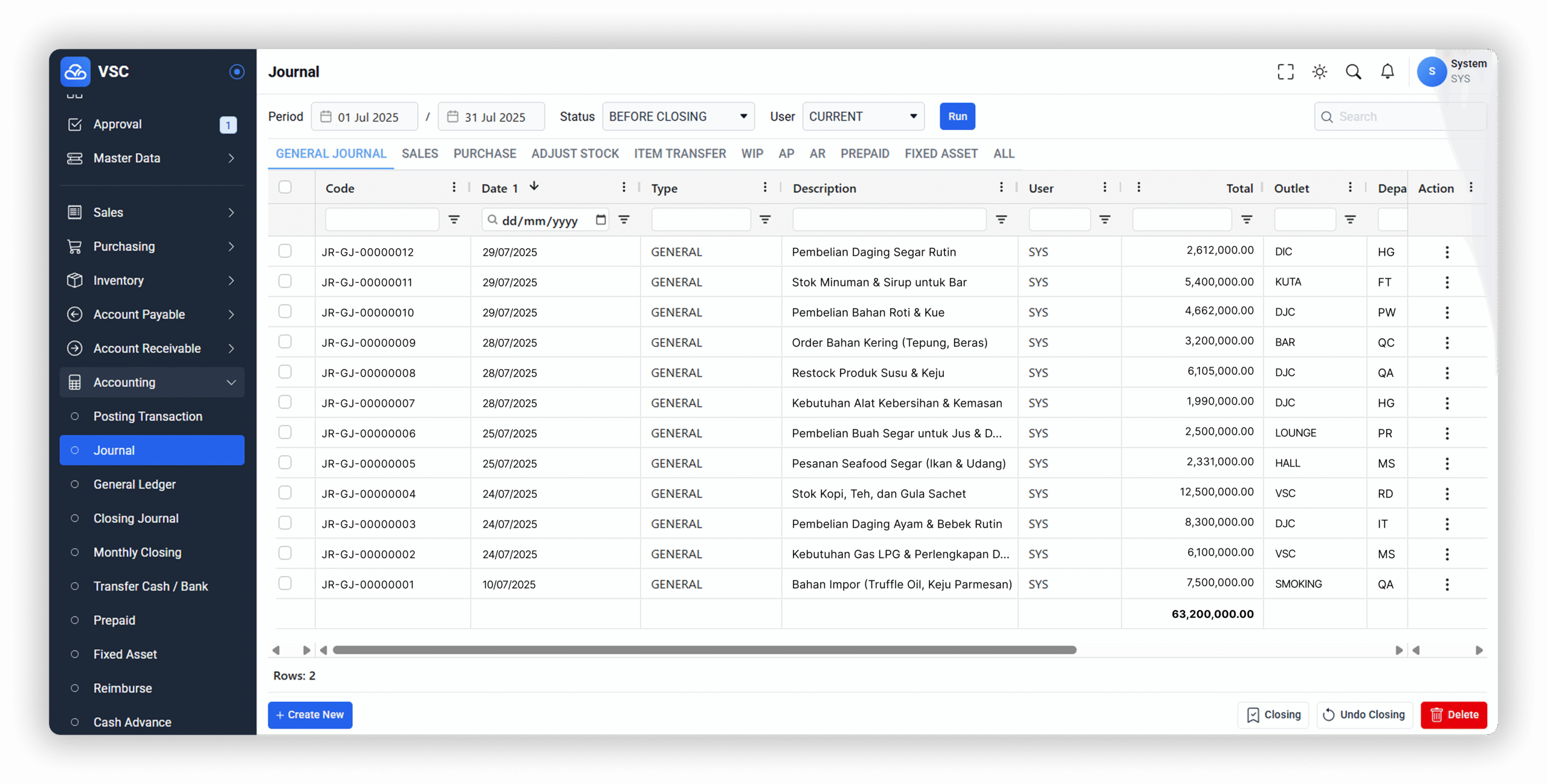Open row actions for JR-GJ-00000012

pyautogui.click(x=1447, y=252)
